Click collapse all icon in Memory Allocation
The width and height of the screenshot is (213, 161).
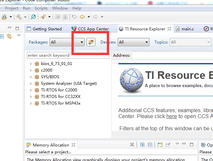click(150, 145)
